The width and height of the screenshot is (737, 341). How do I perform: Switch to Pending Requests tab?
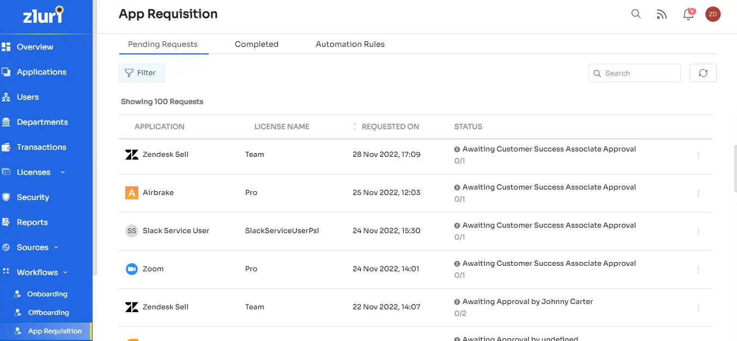pyautogui.click(x=163, y=44)
